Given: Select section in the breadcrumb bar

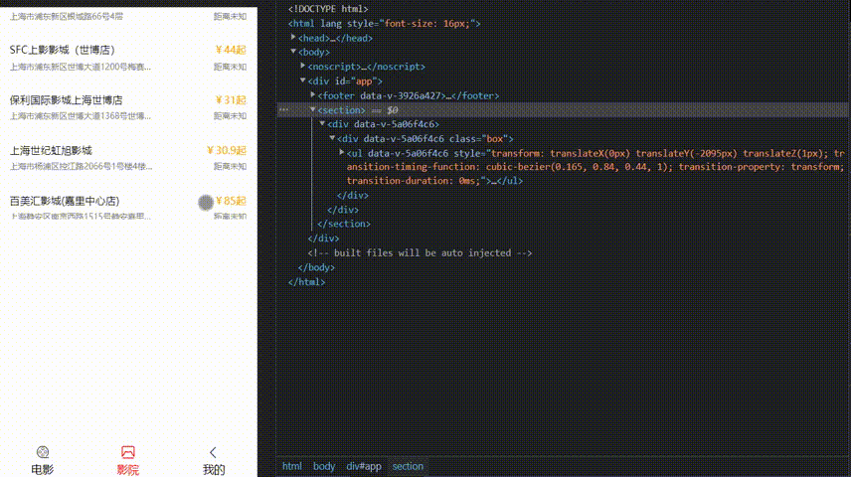Looking at the screenshot, I should (x=407, y=466).
